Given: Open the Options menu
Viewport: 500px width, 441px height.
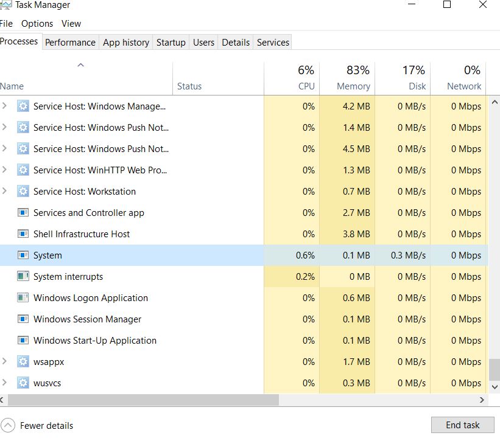Looking at the screenshot, I should point(37,23).
